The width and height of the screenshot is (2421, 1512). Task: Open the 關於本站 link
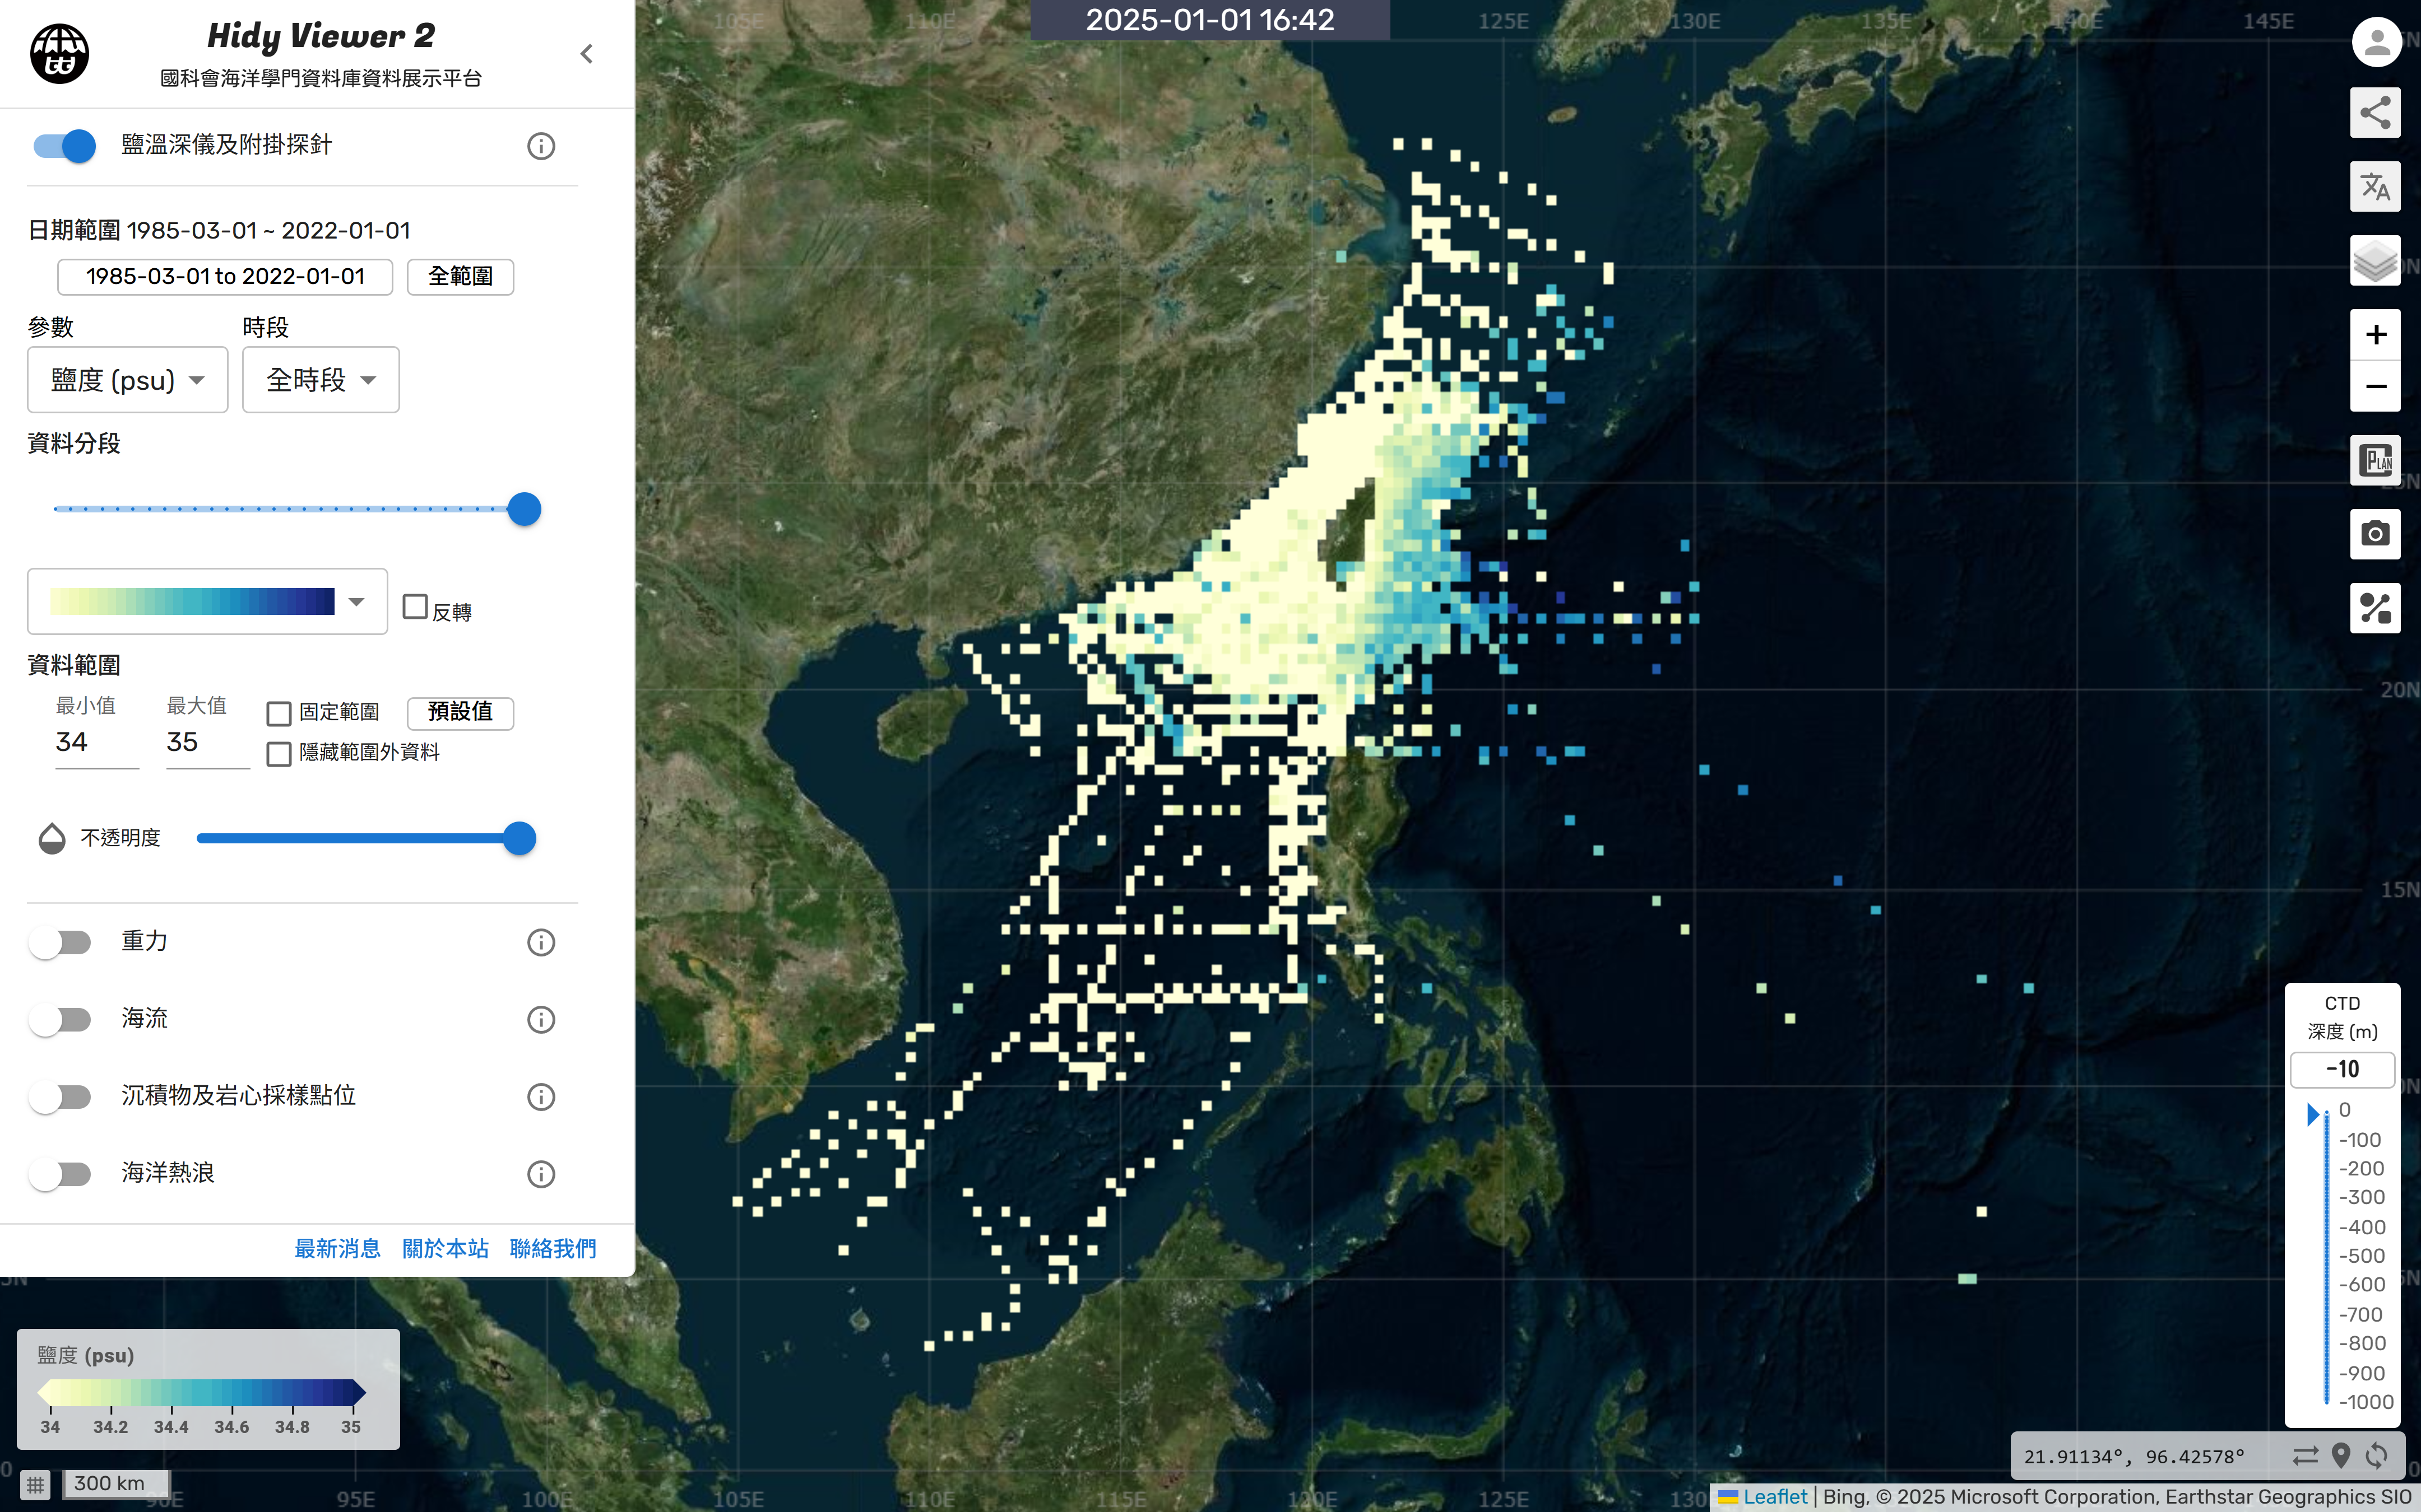click(445, 1249)
